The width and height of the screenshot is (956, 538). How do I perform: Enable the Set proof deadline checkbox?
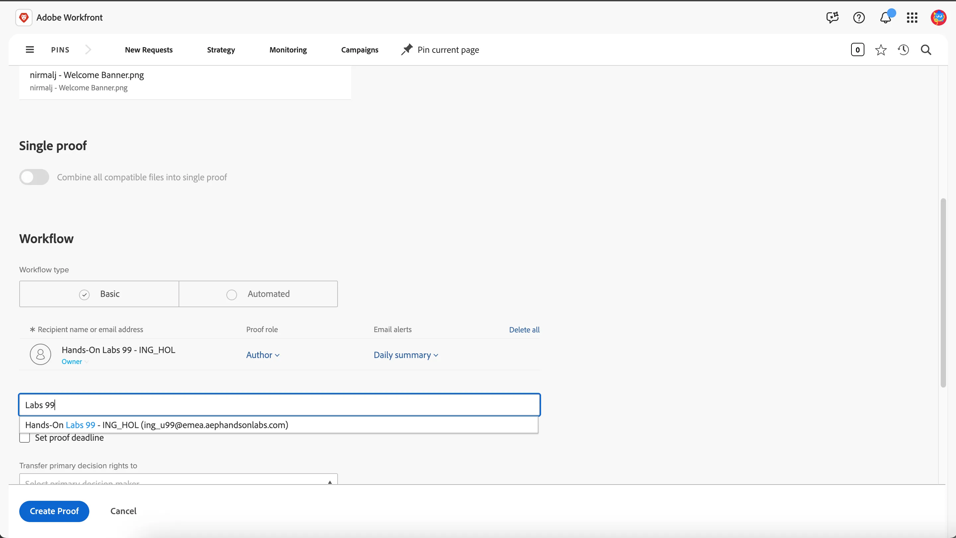point(25,438)
